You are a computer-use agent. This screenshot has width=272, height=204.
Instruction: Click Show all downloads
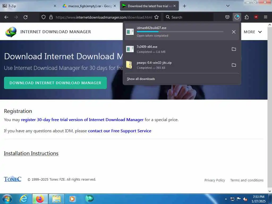tap(141, 79)
